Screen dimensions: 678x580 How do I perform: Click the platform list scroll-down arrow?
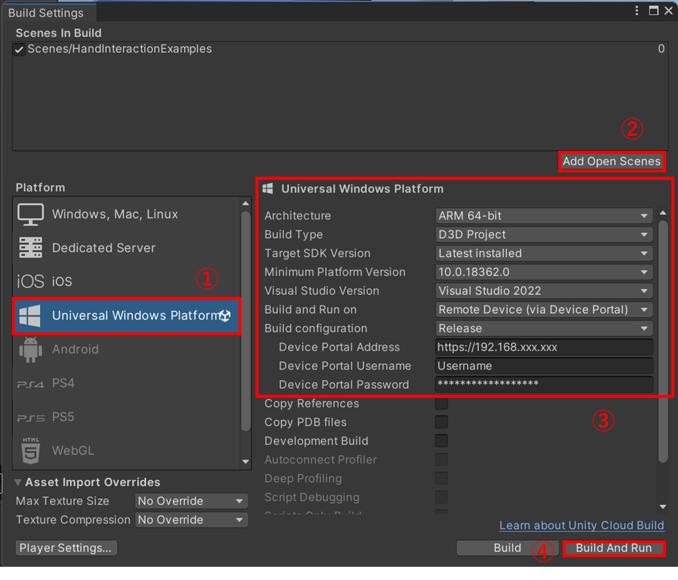point(246,462)
